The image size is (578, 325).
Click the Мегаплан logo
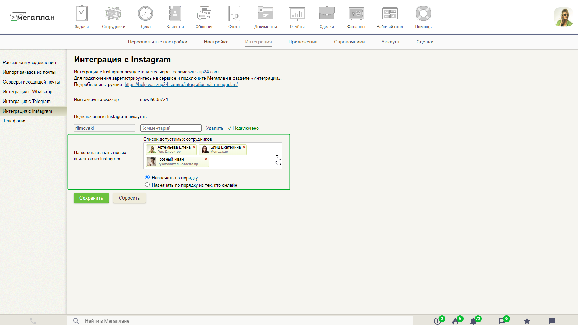click(x=32, y=17)
